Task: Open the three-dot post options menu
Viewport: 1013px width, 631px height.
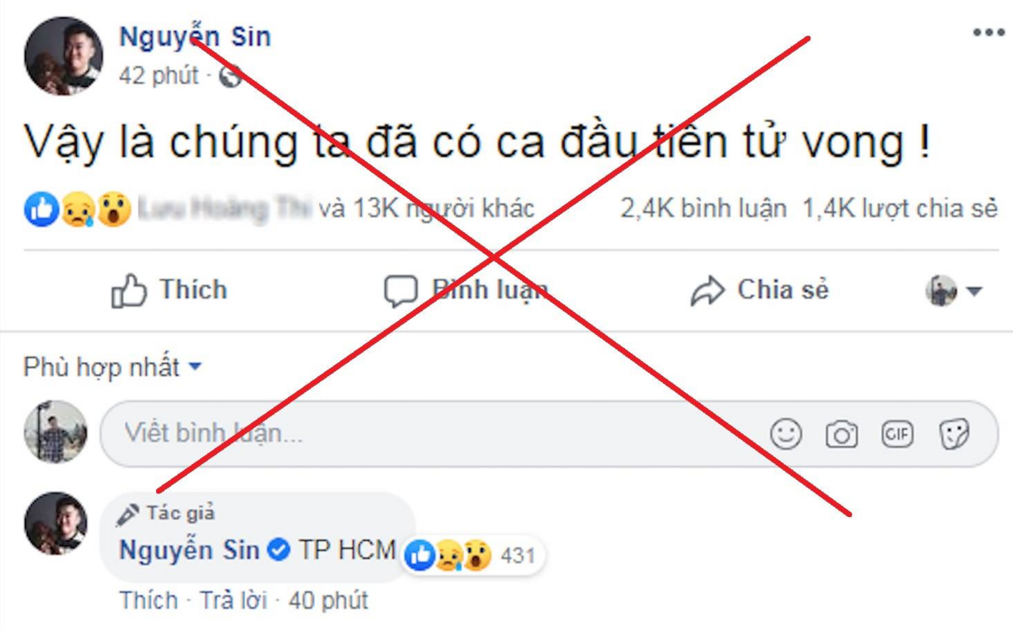Action: 988,33
